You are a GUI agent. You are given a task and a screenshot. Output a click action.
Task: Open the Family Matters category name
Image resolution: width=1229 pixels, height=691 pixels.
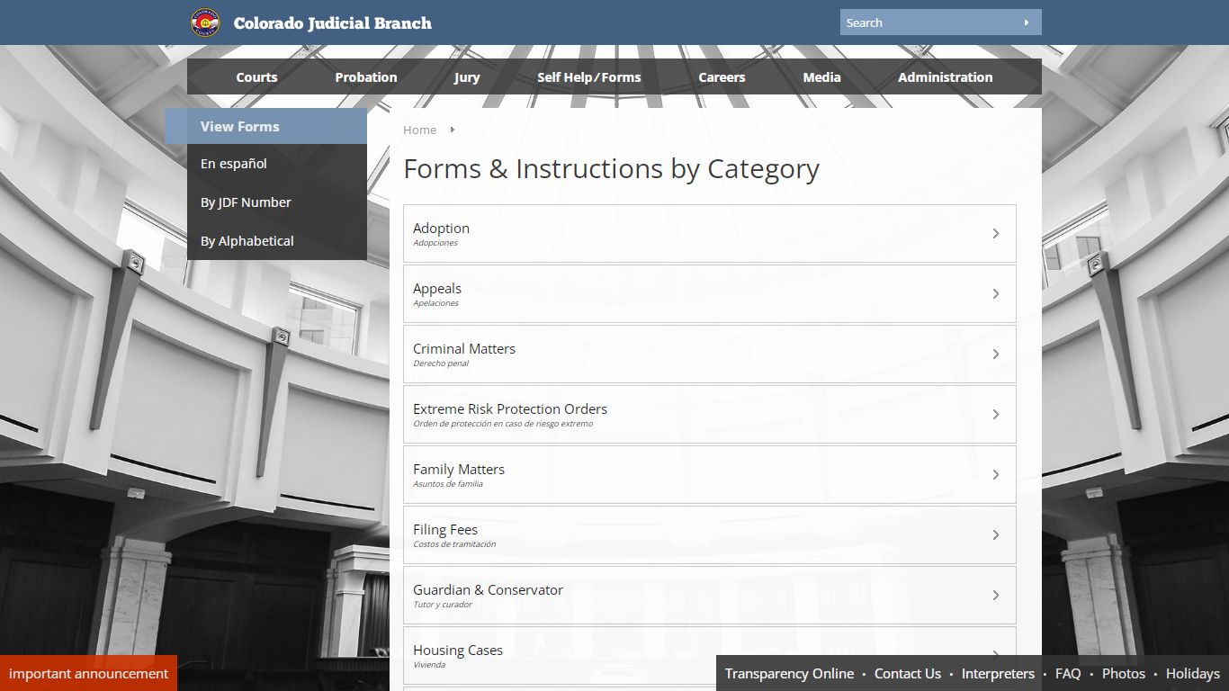pos(459,470)
